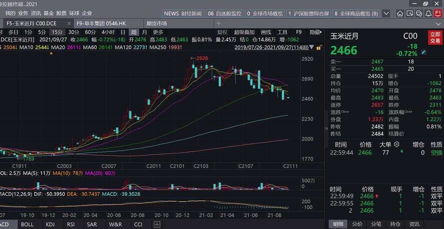This screenshot has width=444, height=229.
Task: Toggle 复权 price adjustment mode
Action: coord(222,32)
